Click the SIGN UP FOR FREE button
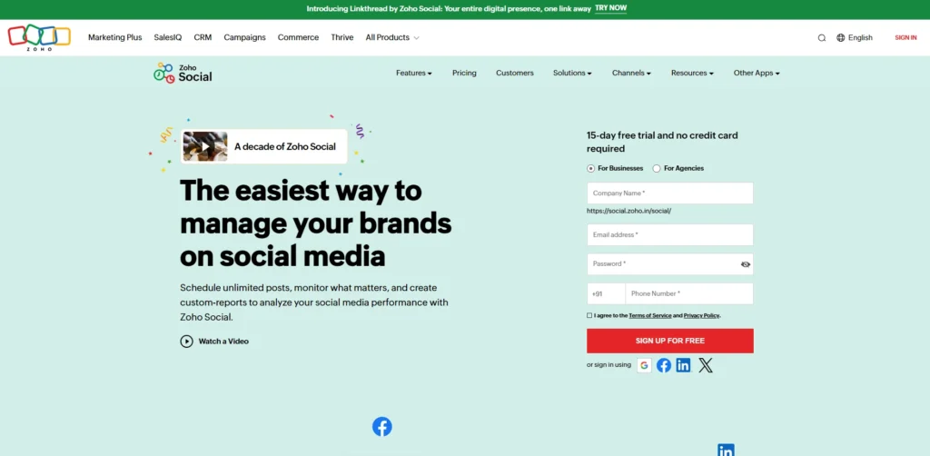The width and height of the screenshot is (930, 456). pyautogui.click(x=670, y=341)
